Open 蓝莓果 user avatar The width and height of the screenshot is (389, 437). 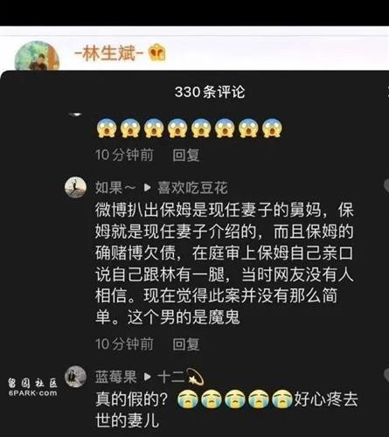[75, 377]
